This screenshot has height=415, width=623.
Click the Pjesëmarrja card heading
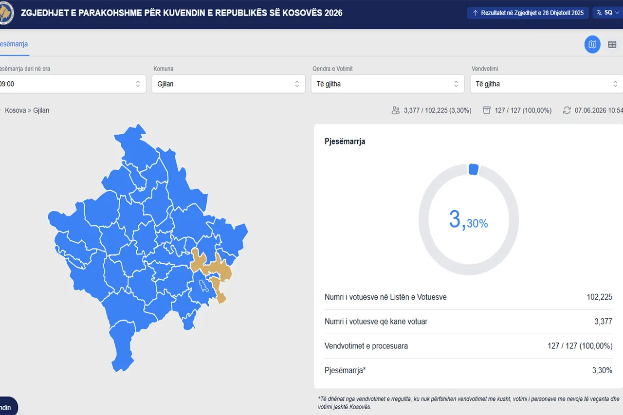coord(345,142)
